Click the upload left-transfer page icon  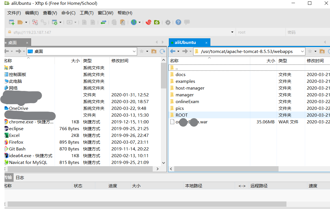(84, 22)
